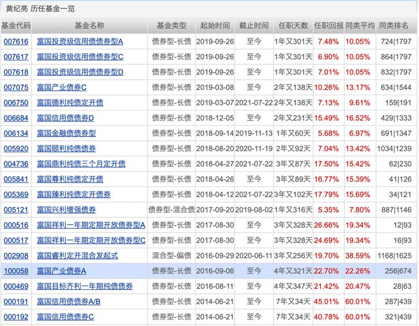Open fund code link 007616
This screenshot has width=419, height=326.
pyautogui.click(x=16, y=42)
